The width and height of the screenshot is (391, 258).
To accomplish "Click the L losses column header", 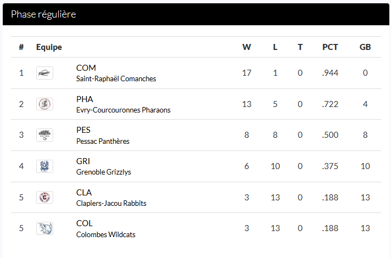I will pyautogui.click(x=275, y=47).
